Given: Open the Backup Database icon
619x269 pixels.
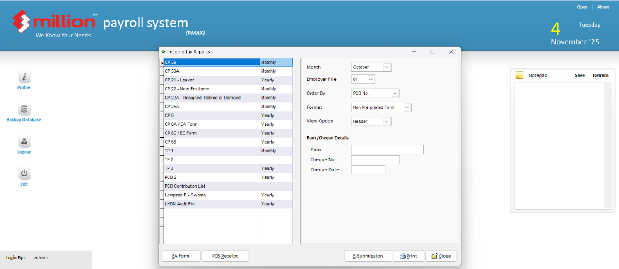Looking at the screenshot, I should [24, 109].
